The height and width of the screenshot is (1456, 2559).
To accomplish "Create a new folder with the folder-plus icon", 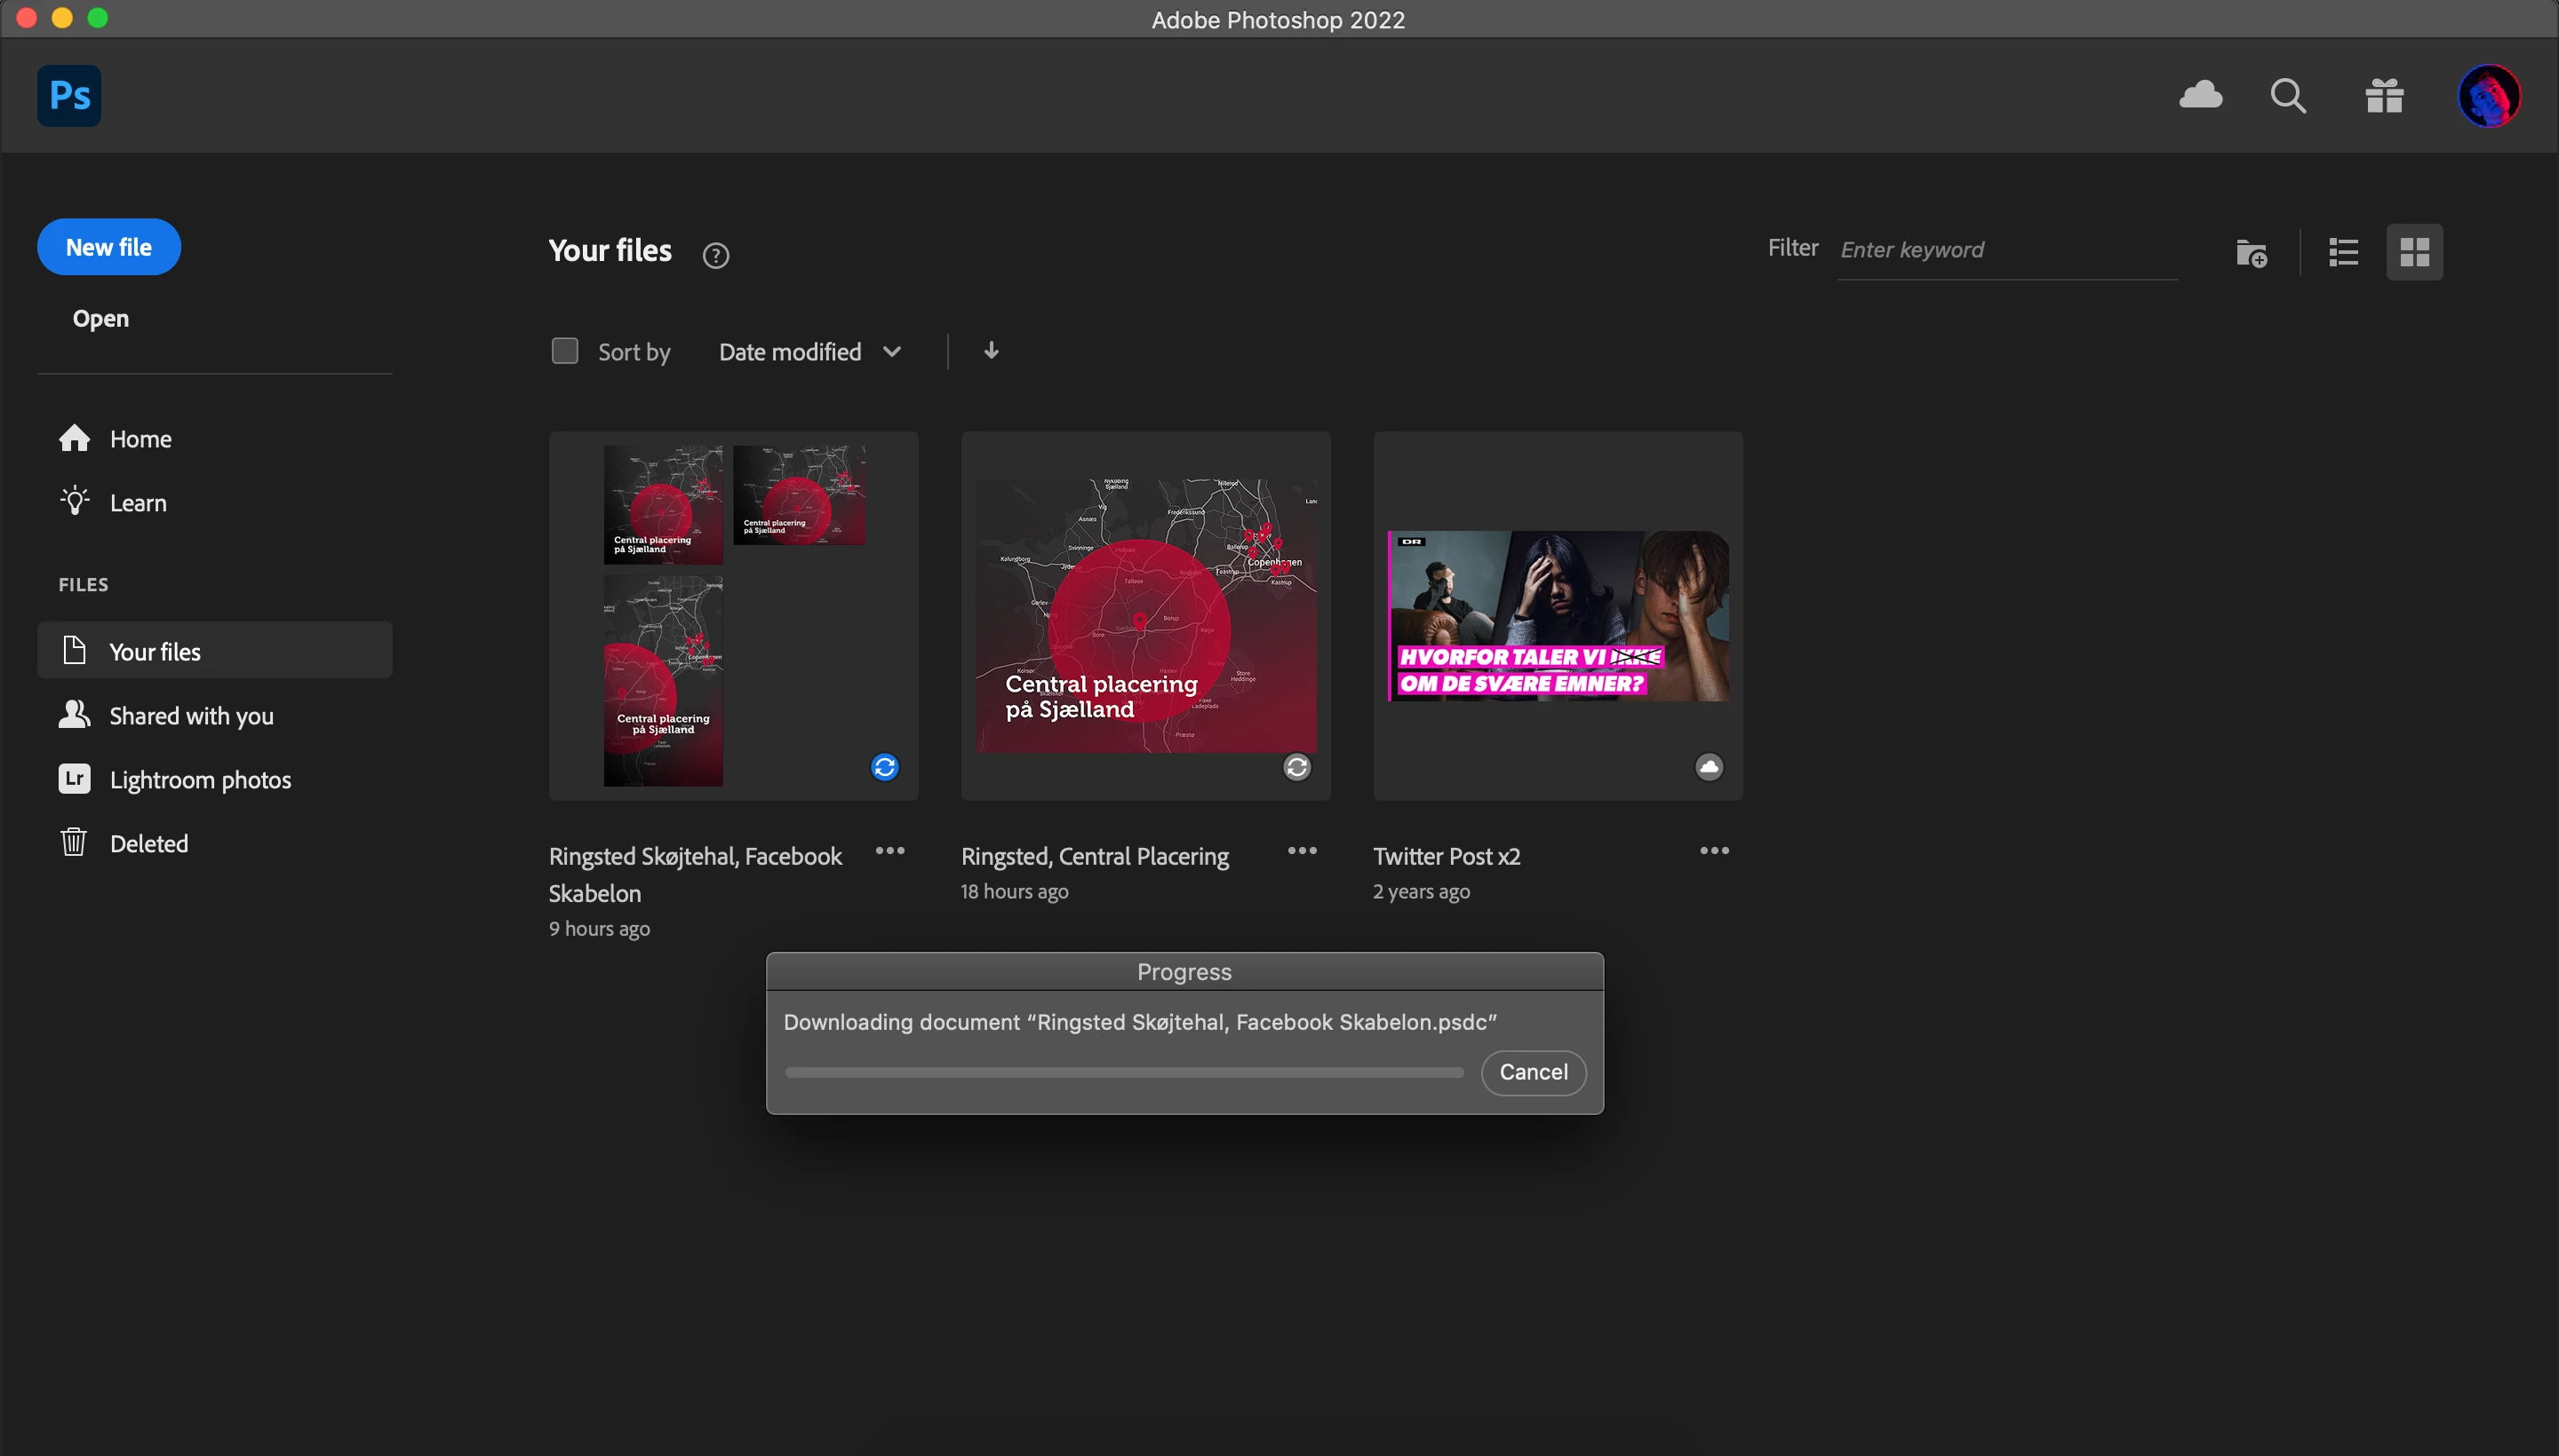I will 2251,253.
